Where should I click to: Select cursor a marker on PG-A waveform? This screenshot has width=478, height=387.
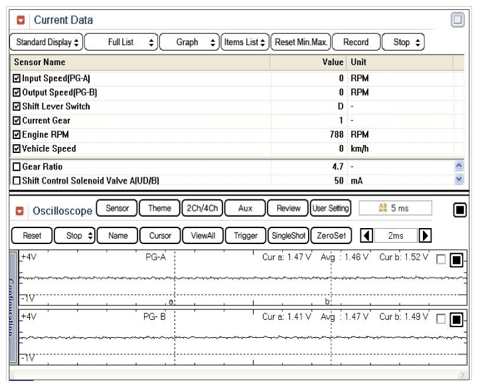click(171, 302)
